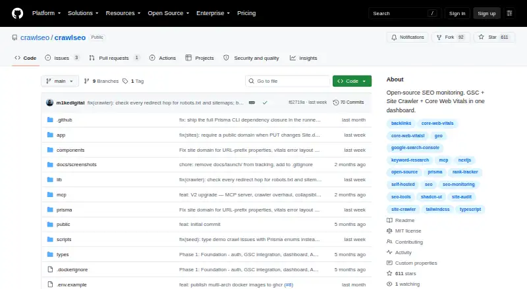527x289 pixels.
Task: Click the Custom properties icon
Action: coord(389,263)
